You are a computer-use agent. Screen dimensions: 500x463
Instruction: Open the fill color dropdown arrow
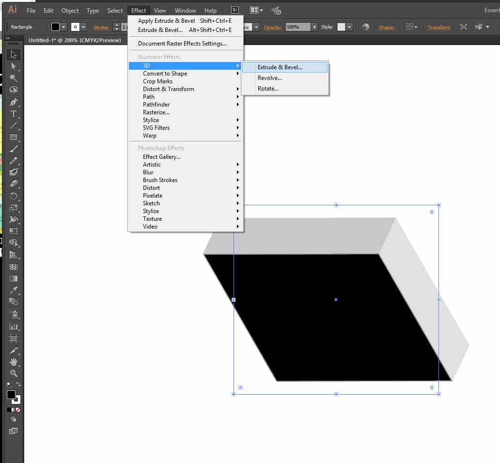pyautogui.click(x=64, y=27)
